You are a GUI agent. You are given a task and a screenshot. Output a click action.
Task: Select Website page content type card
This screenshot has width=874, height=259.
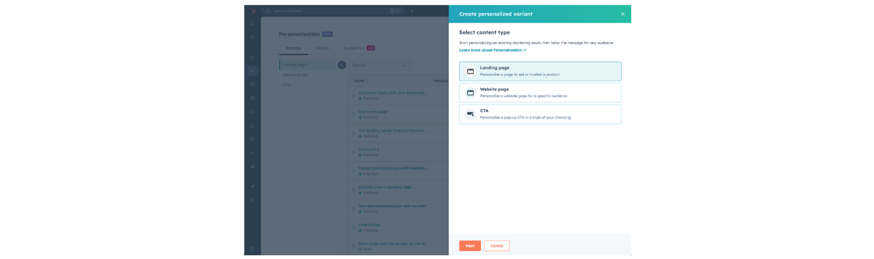(540, 93)
